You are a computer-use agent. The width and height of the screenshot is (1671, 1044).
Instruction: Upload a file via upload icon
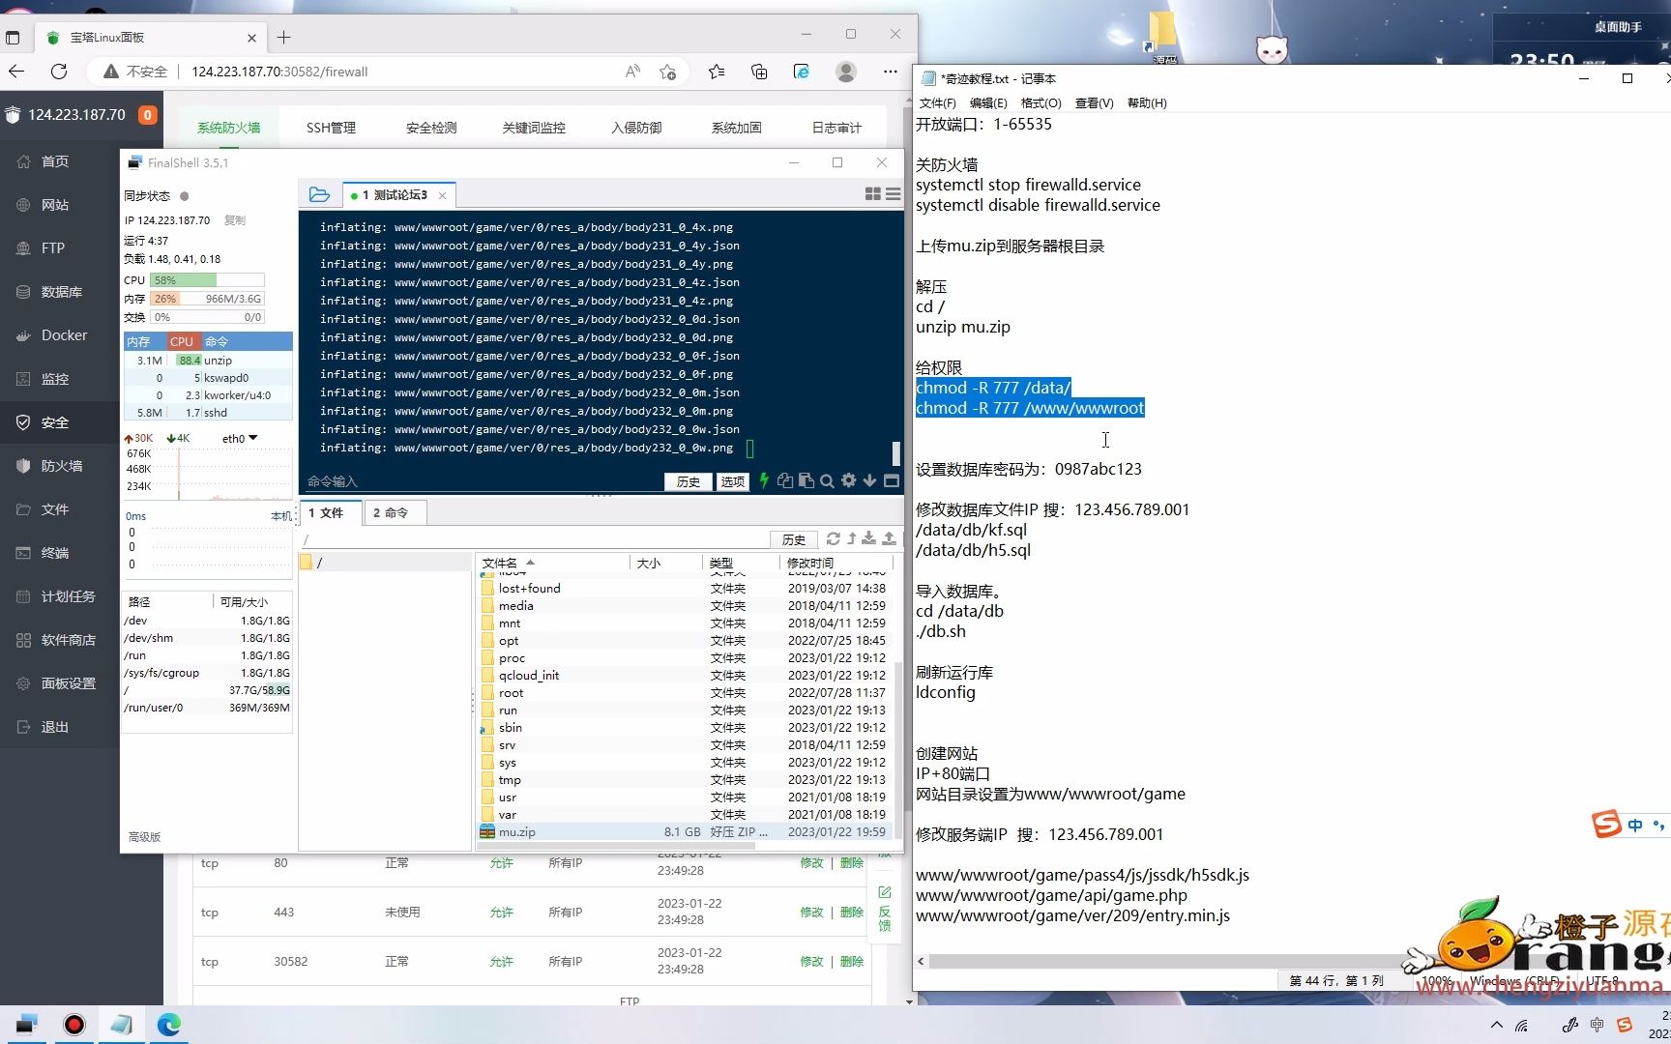(x=889, y=538)
